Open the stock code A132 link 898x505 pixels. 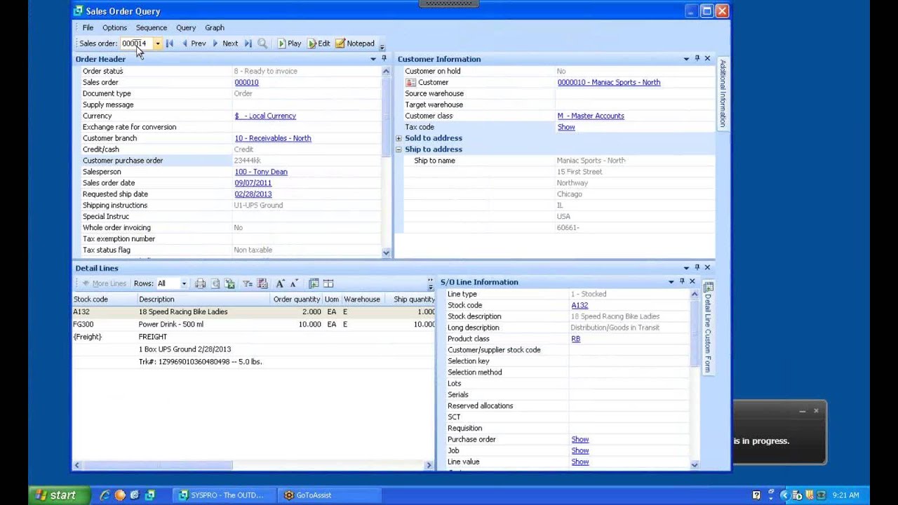(x=579, y=305)
